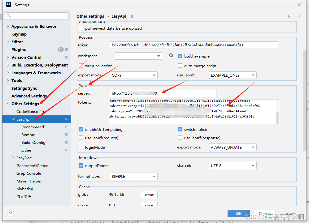
Task: Open Postman export mode COPY dropdown
Action: (134, 75)
